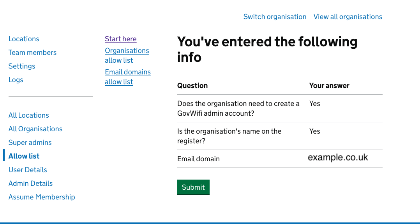
Task: Open the Team members page
Action: coord(32,53)
